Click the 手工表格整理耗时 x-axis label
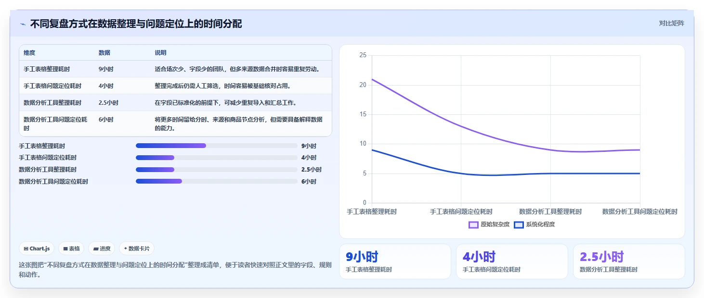This screenshot has width=704, height=298. coord(372,211)
